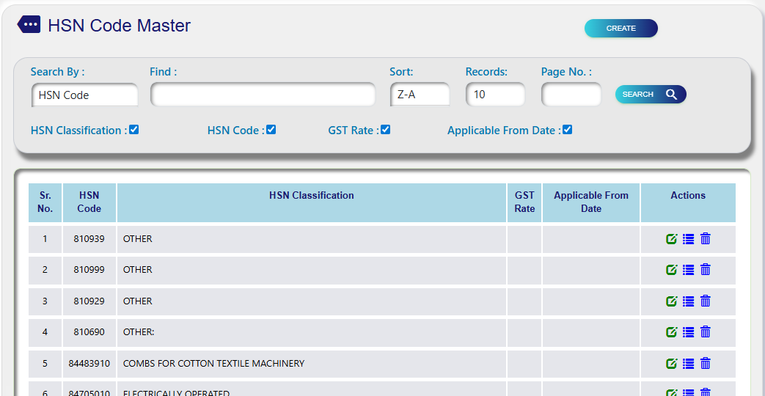Expand the Records count dropdown

point(495,95)
